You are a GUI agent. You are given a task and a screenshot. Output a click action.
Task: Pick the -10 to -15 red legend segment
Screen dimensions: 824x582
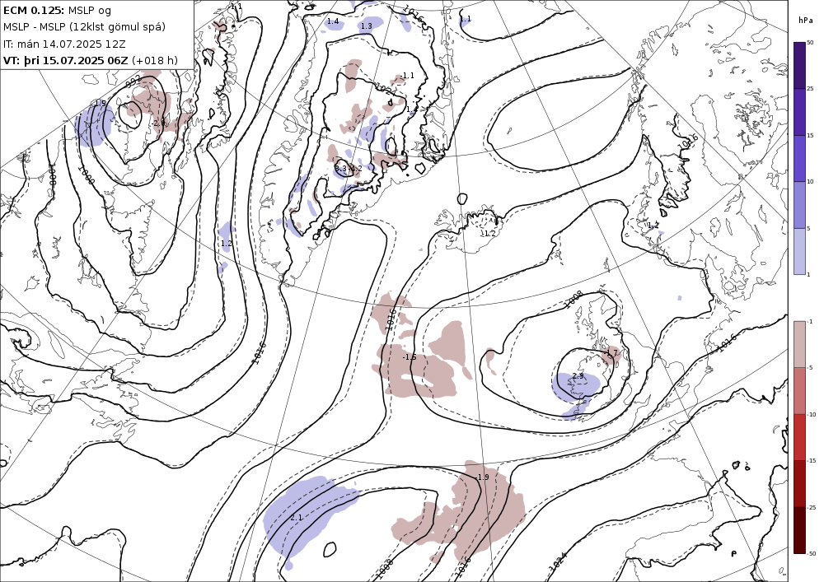point(799,437)
